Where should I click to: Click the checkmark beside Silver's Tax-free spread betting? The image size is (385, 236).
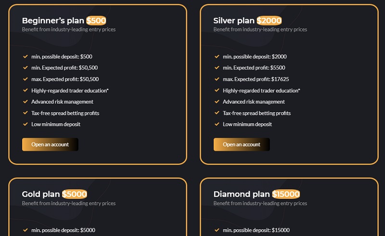pyautogui.click(x=217, y=113)
